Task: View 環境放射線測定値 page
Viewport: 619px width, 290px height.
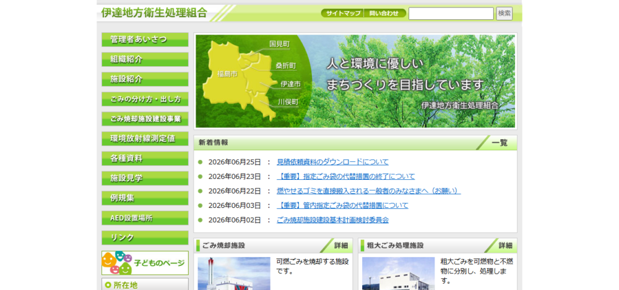Action: pyautogui.click(x=145, y=139)
